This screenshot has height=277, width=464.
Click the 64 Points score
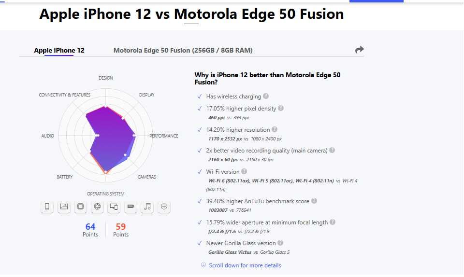point(90,230)
